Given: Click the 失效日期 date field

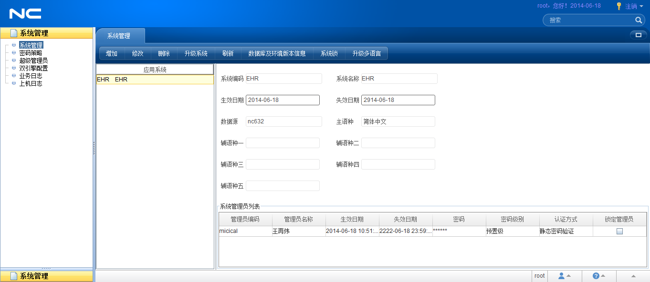Looking at the screenshot, I should point(398,100).
